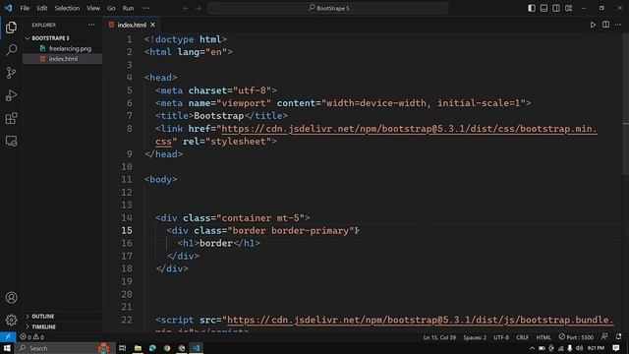Open the notifications bell in status bar

coord(618,336)
